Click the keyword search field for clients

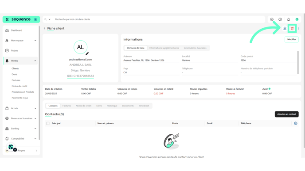click(159, 19)
